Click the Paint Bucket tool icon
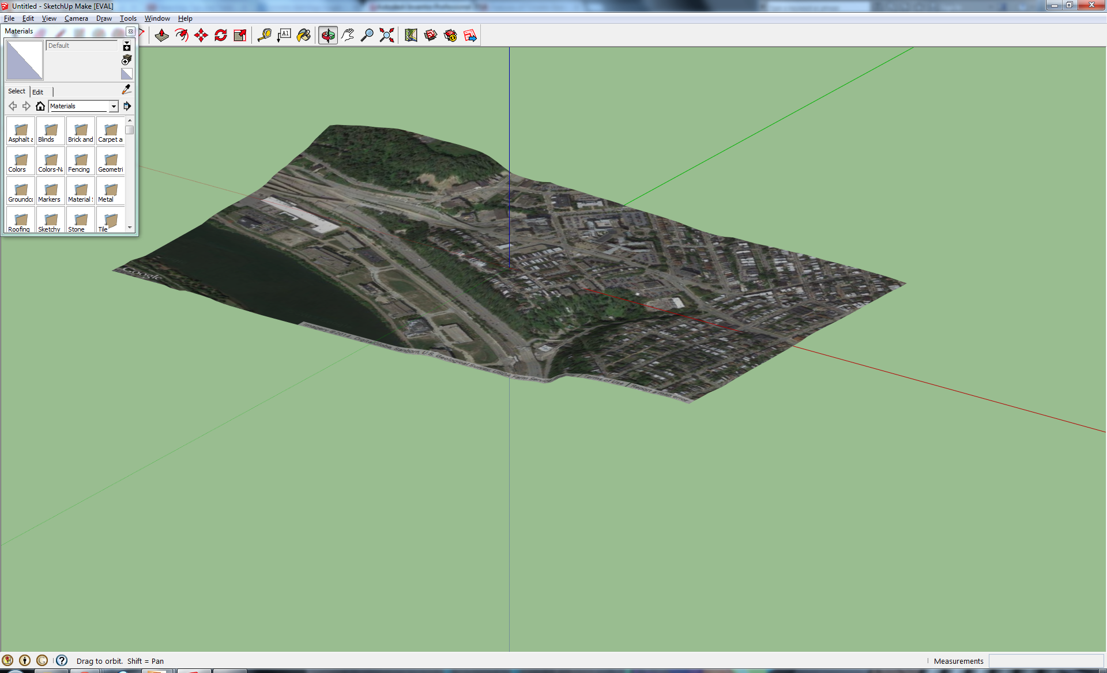Screen dimensions: 1107x673 click(303, 35)
